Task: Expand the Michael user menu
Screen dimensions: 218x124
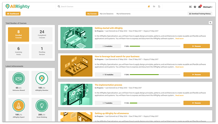Action: (208, 7)
